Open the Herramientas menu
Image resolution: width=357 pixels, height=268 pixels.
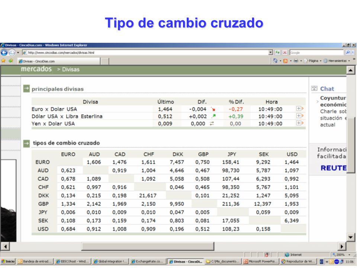[x=337, y=61]
